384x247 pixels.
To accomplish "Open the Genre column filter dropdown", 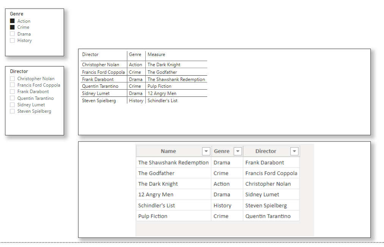I will point(238,151).
